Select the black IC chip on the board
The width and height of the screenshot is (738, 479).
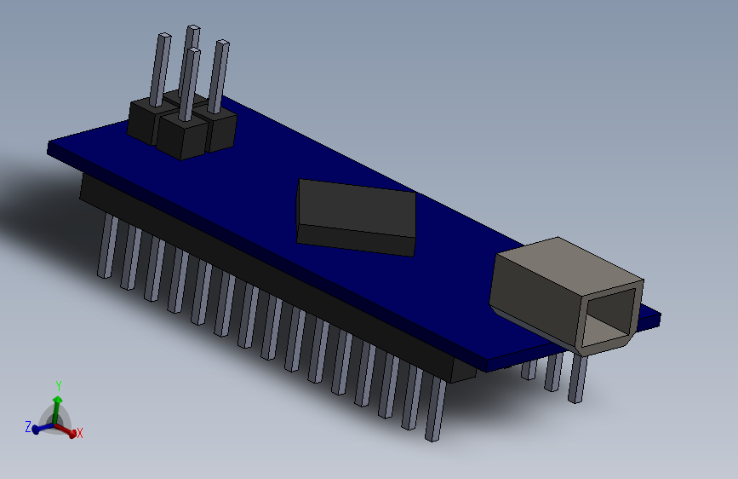coord(357,217)
